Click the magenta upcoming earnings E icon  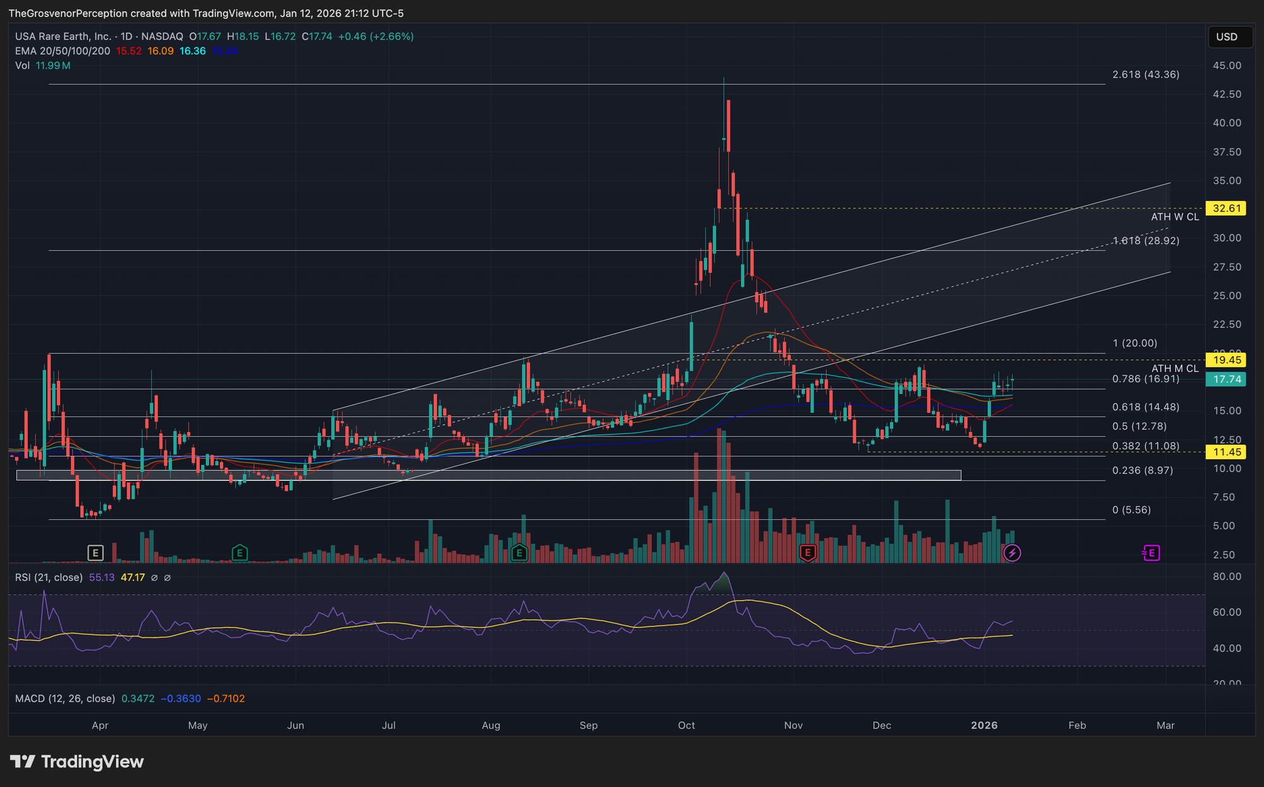tap(1151, 553)
